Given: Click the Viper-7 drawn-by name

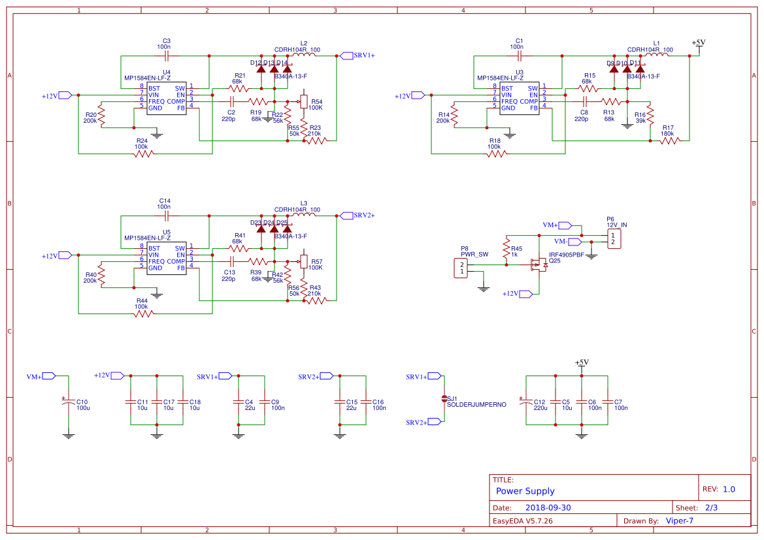Looking at the screenshot, I should (x=680, y=520).
